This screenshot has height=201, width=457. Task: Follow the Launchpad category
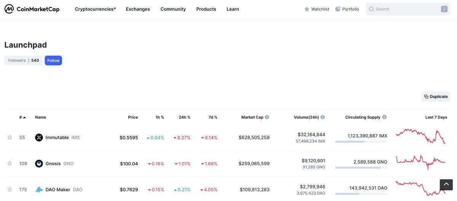53,60
